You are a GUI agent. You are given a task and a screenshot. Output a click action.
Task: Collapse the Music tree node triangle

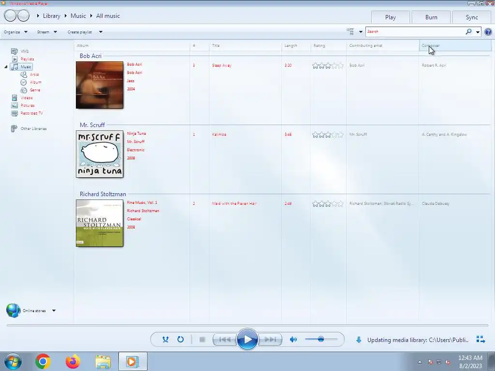click(6, 67)
